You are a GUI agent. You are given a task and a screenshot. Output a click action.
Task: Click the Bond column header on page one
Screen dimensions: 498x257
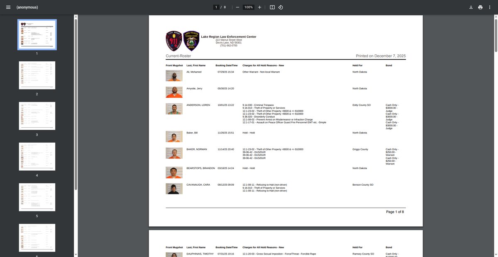[x=389, y=65]
